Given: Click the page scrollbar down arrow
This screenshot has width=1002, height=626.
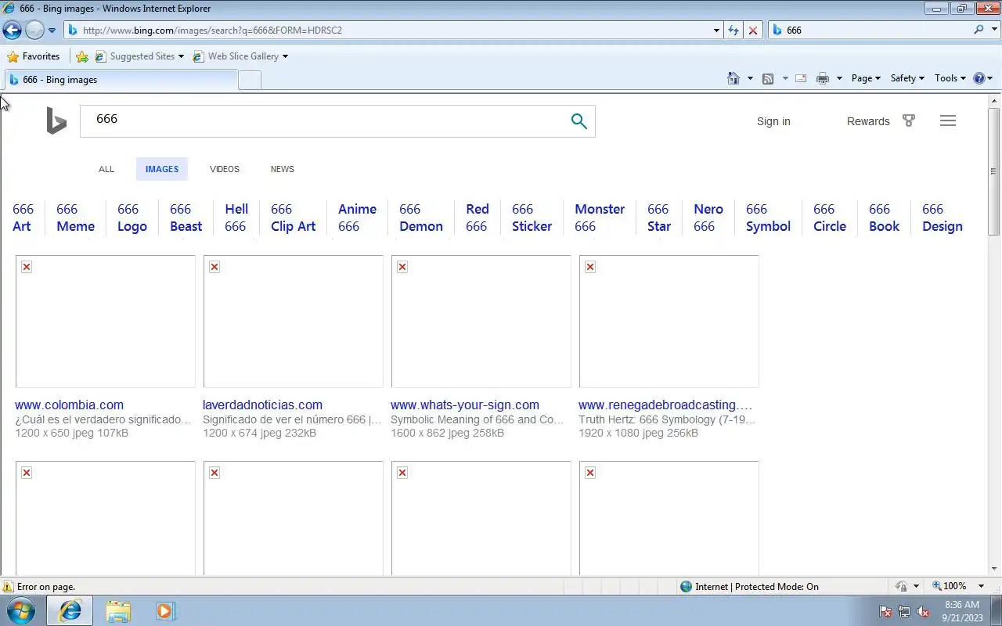Looking at the screenshot, I should pyautogui.click(x=994, y=570).
